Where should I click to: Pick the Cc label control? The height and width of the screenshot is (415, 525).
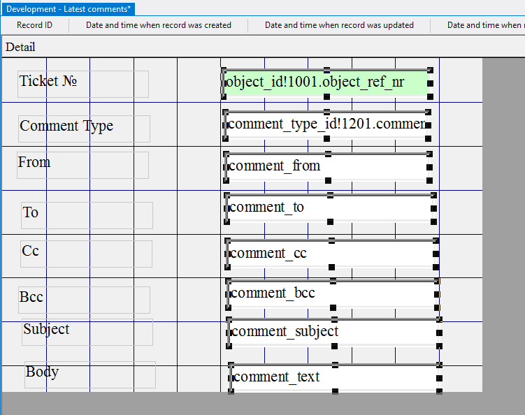[86, 253]
